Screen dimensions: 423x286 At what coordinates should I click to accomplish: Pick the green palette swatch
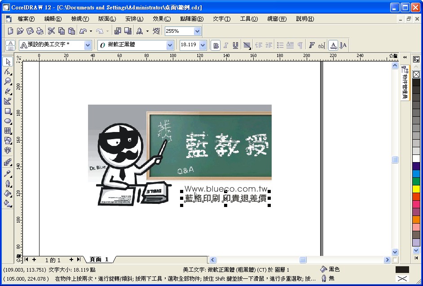[416, 181]
